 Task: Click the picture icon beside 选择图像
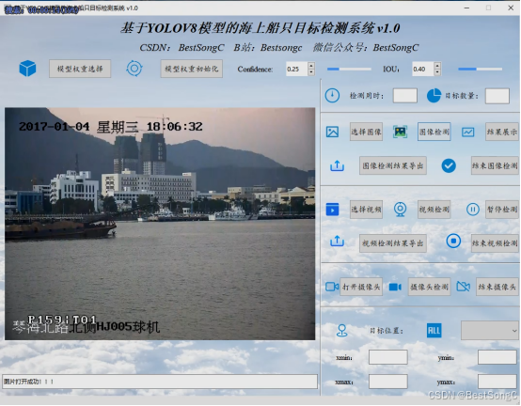(332, 132)
